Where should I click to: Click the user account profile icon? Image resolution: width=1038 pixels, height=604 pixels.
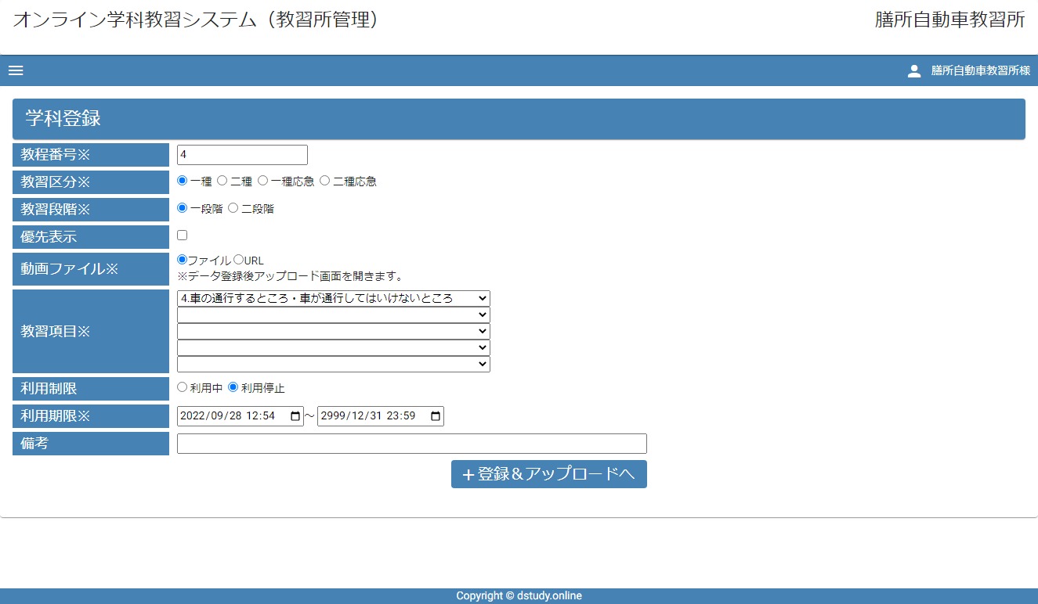913,70
